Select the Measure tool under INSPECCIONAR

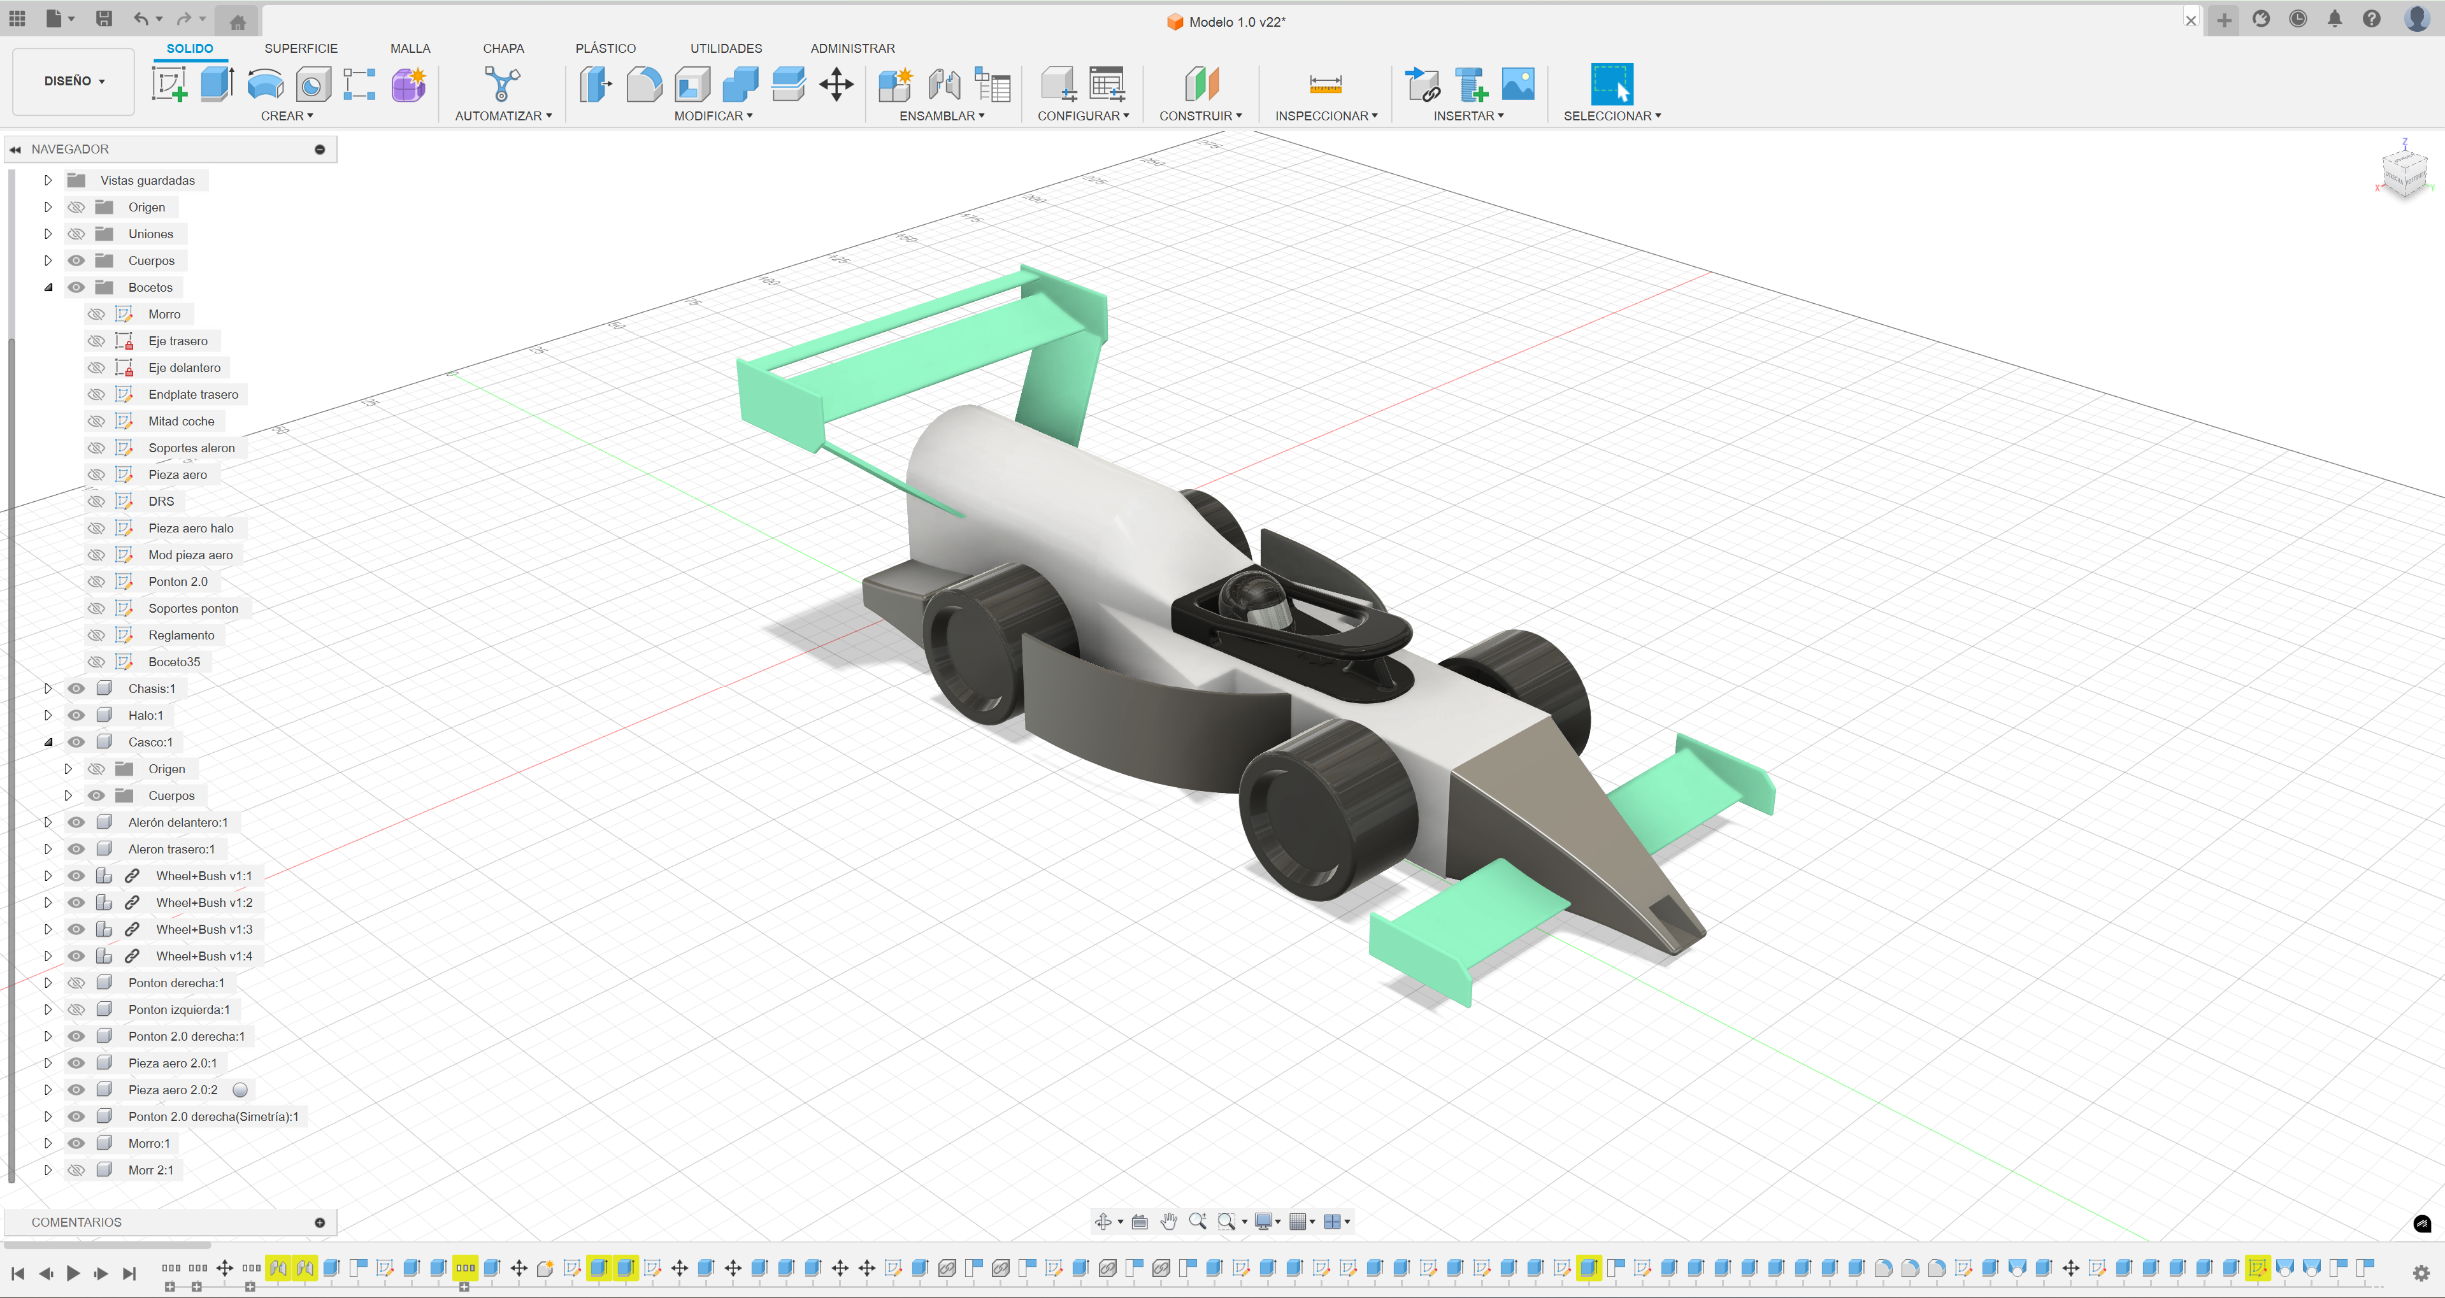click(x=1325, y=83)
